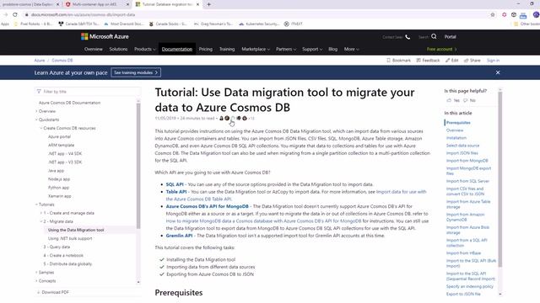Open the Blog nav item
540x303 pixels.
pyautogui.click(x=332, y=49)
